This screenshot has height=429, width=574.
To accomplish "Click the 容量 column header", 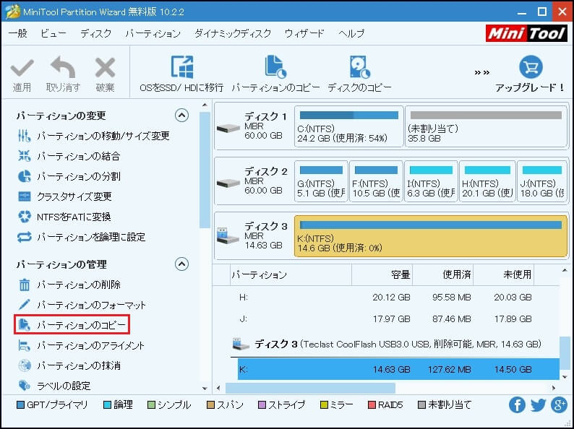I will click(x=382, y=274).
